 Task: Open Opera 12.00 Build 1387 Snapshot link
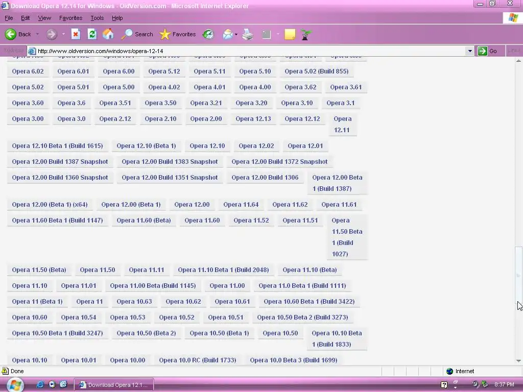pyautogui.click(x=60, y=162)
